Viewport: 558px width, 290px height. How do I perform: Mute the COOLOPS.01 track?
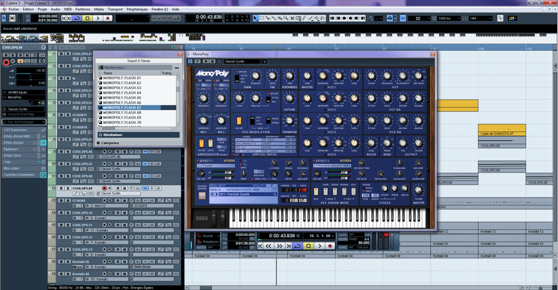[x=61, y=54]
